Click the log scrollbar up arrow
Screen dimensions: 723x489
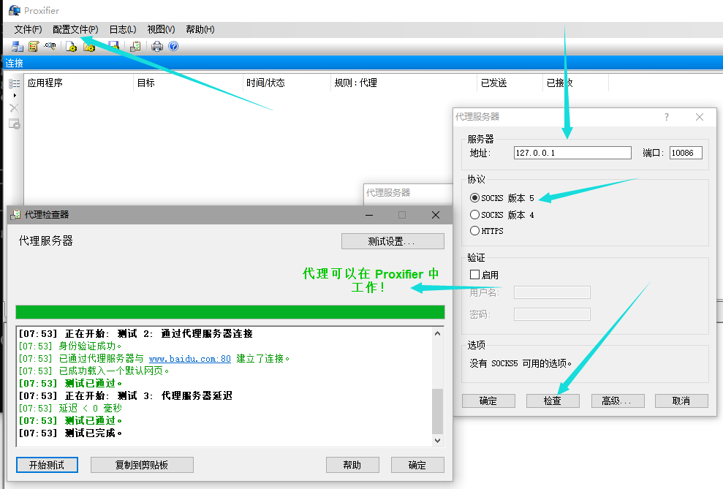tap(438, 333)
